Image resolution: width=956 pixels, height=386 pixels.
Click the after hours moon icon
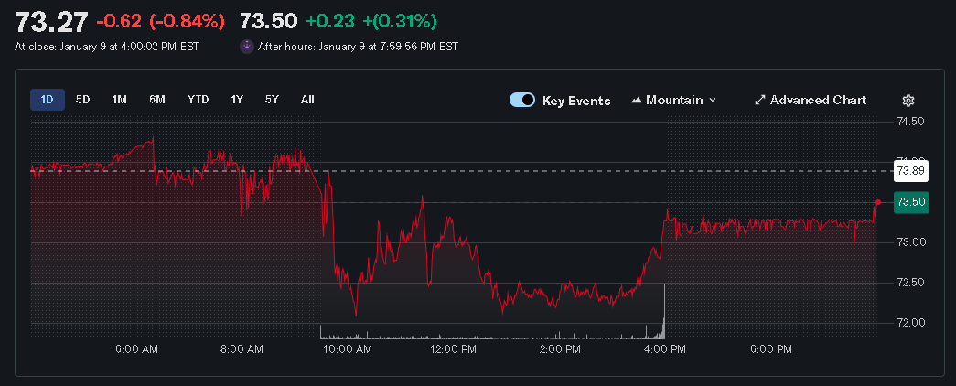tap(246, 47)
